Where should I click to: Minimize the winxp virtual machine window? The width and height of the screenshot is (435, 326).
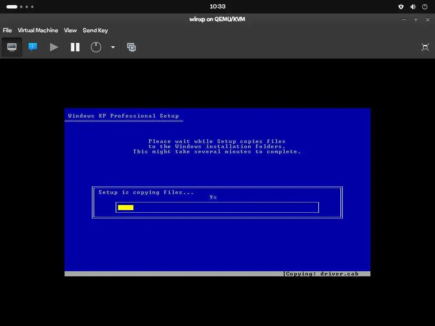[404, 20]
